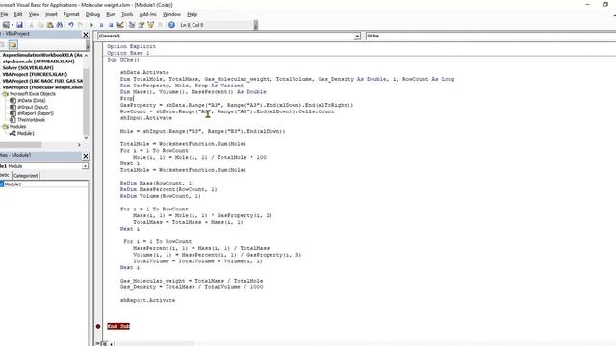
Task: Open the Object Browser toolbar icon
Action: (x=150, y=25)
